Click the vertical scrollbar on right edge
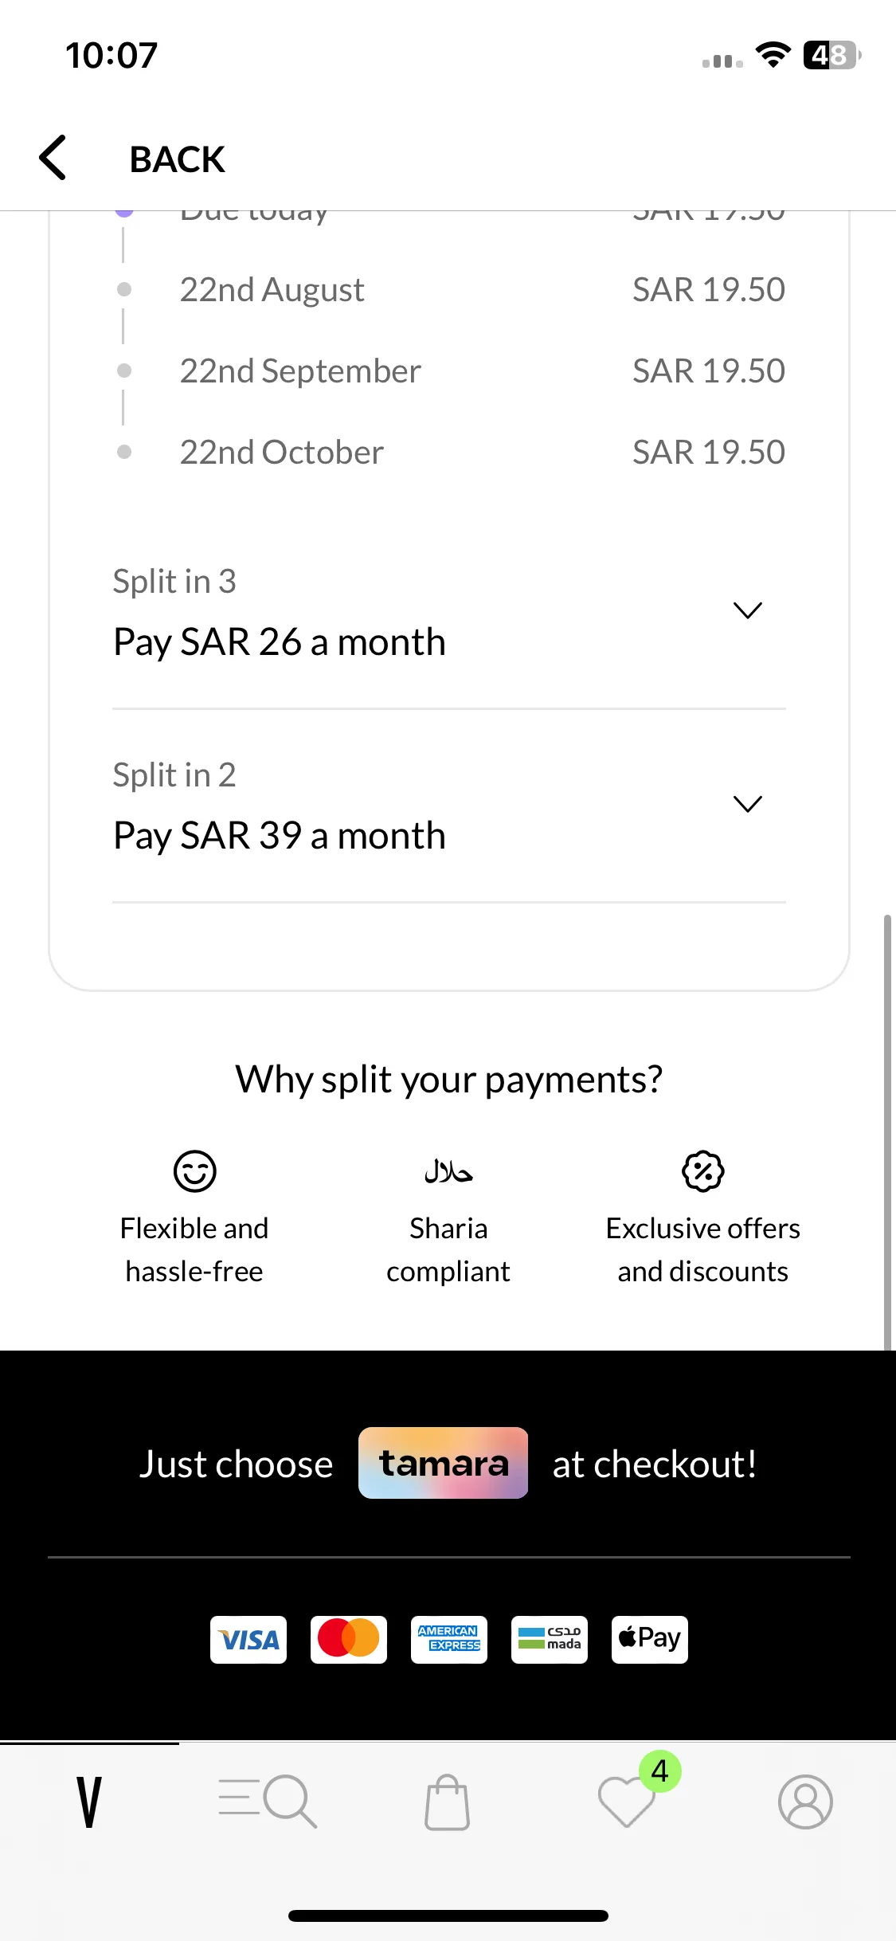This screenshot has width=896, height=1941. click(x=887, y=1131)
